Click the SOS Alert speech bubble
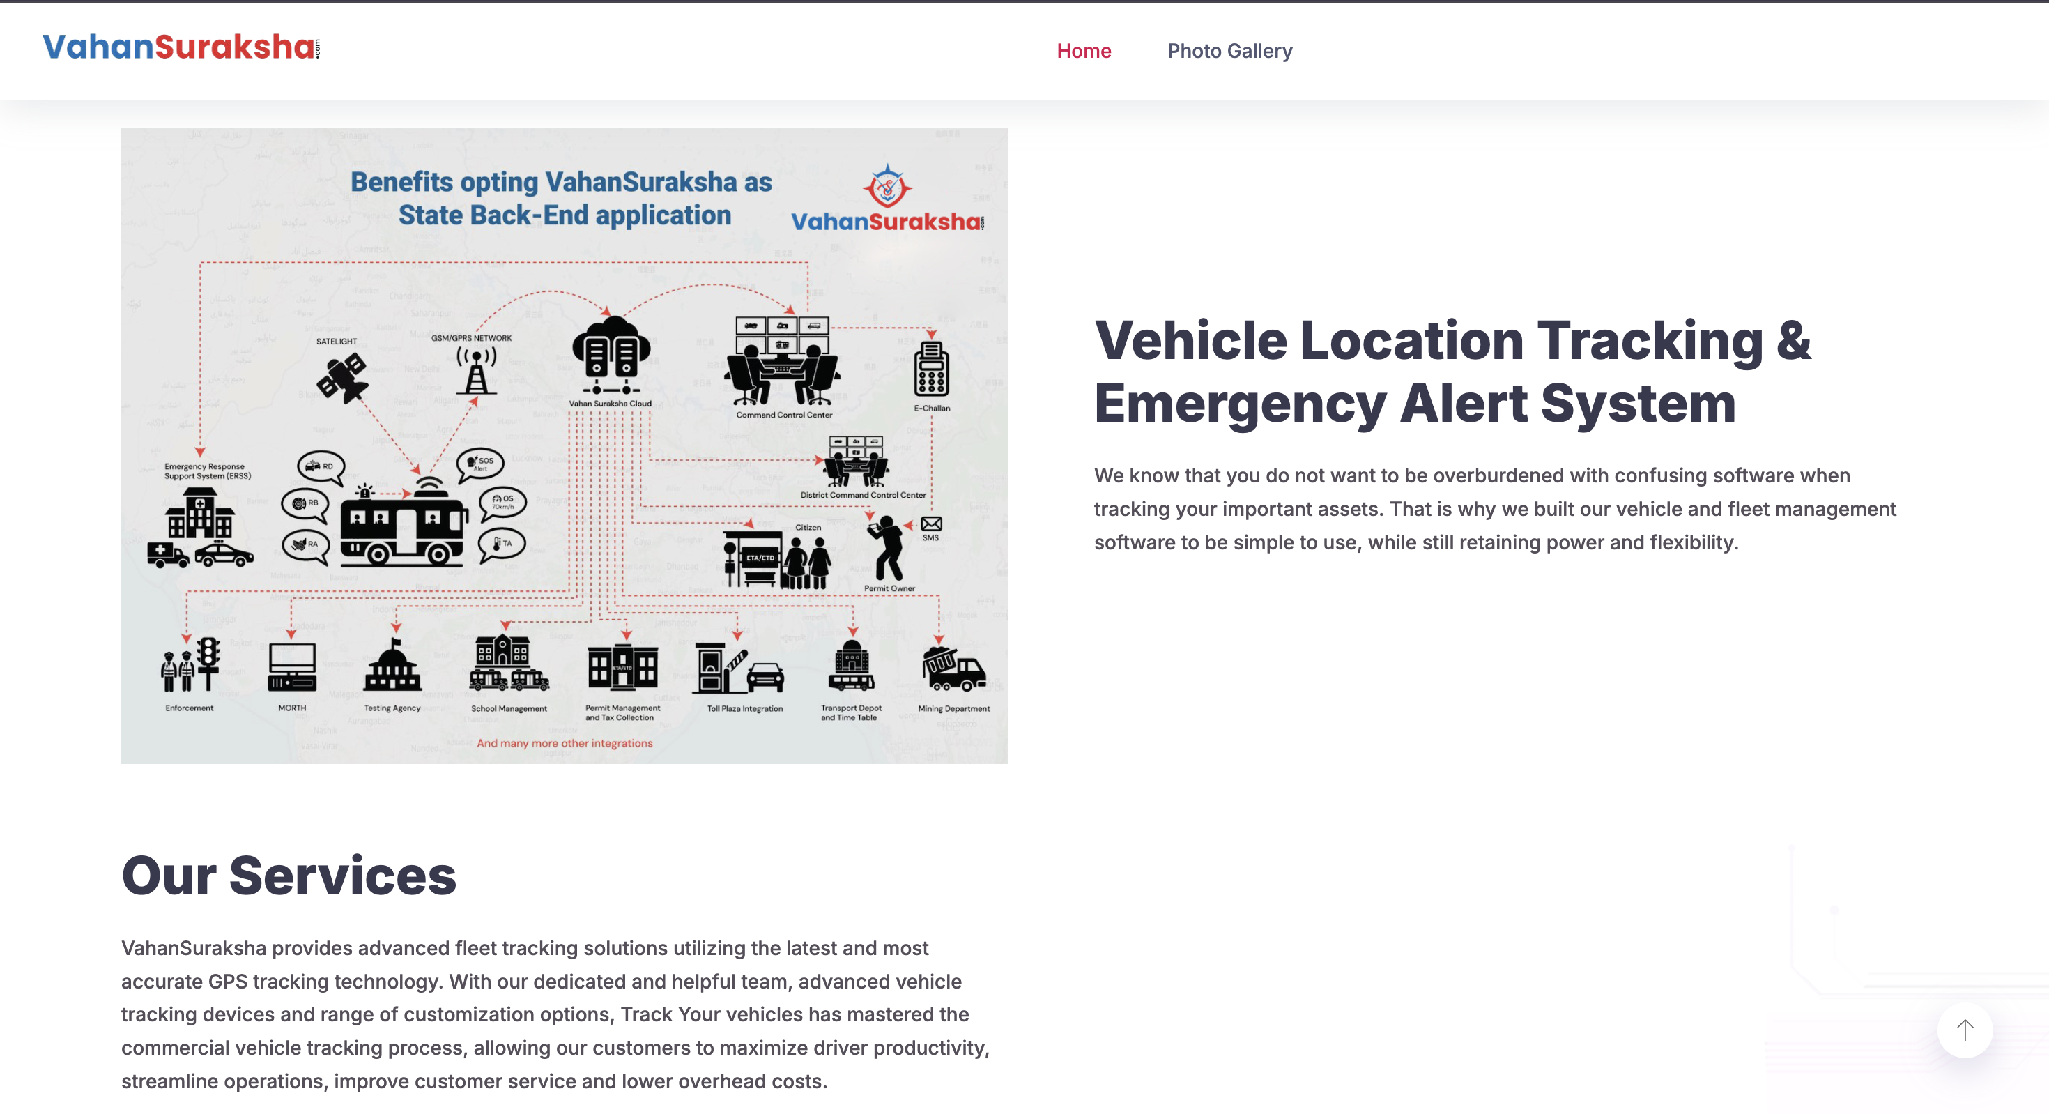 [479, 464]
